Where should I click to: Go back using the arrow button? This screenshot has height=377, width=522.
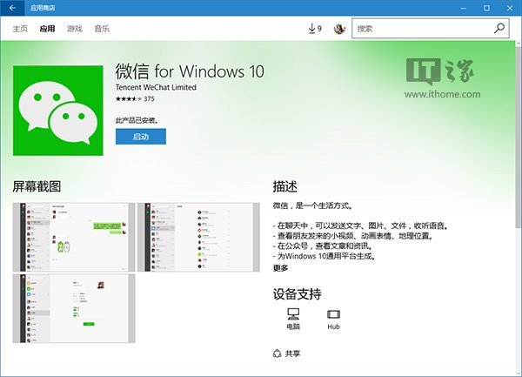point(12,8)
